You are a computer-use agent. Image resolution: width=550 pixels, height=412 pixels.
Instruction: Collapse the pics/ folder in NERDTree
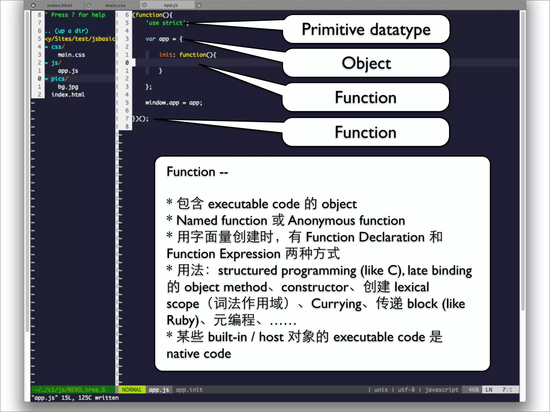46,79
